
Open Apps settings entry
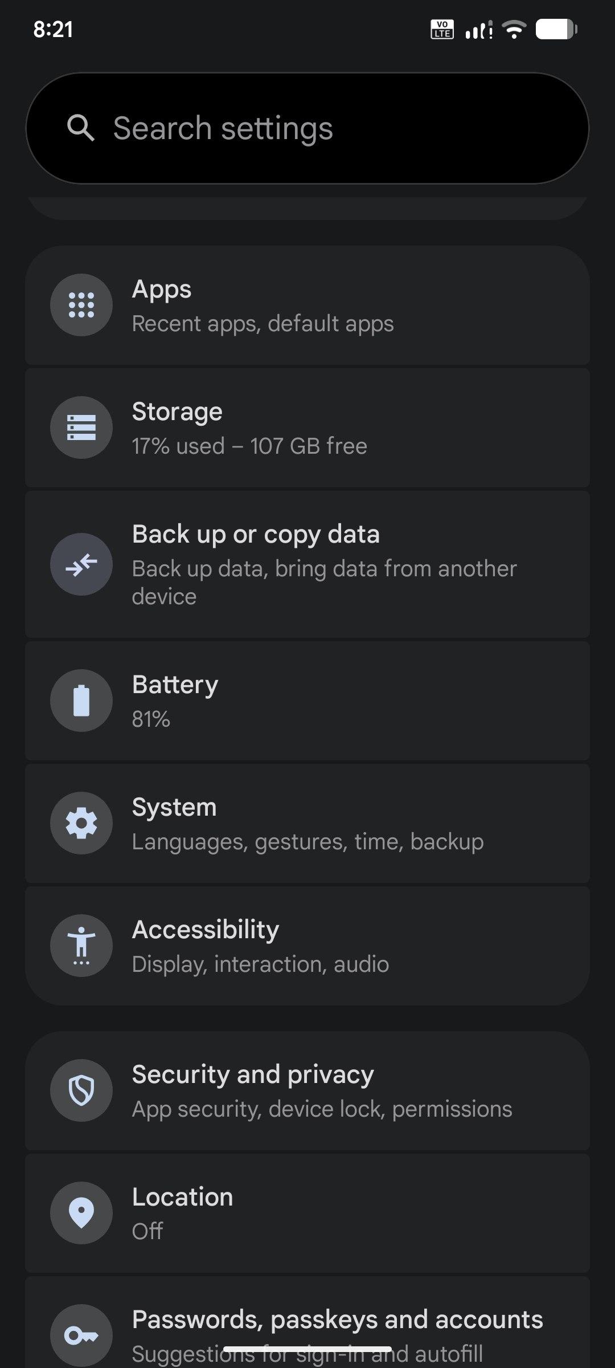[x=307, y=306]
